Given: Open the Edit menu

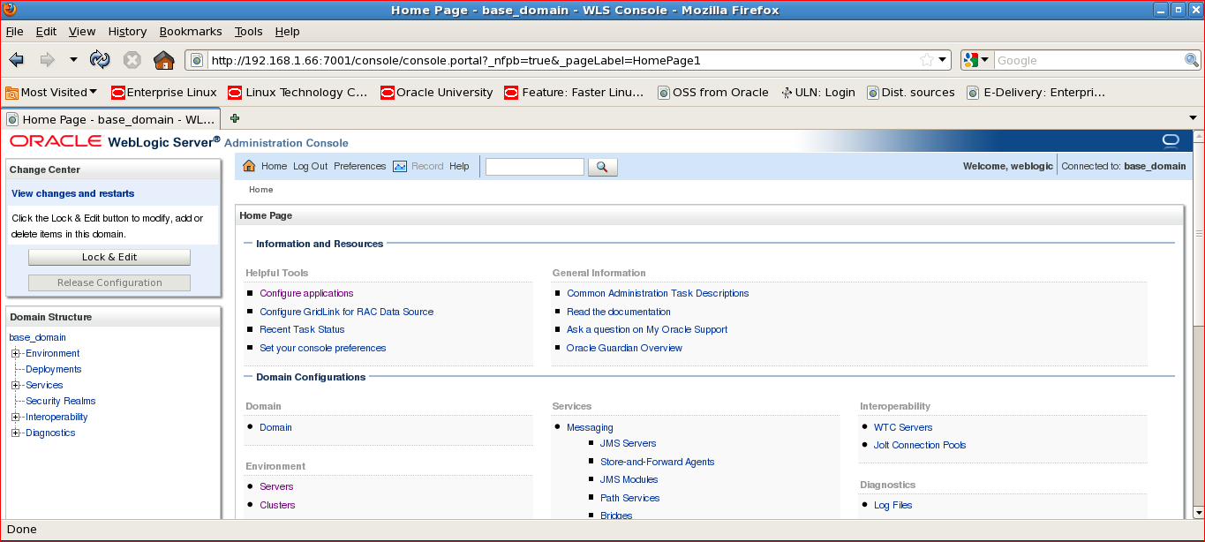Looking at the screenshot, I should point(46,31).
